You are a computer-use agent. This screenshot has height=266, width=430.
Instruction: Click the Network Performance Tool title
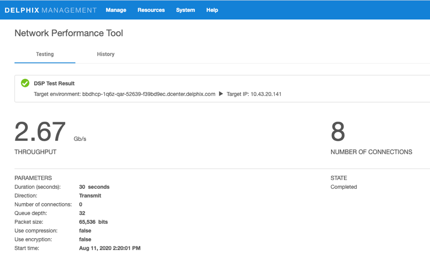point(69,33)
